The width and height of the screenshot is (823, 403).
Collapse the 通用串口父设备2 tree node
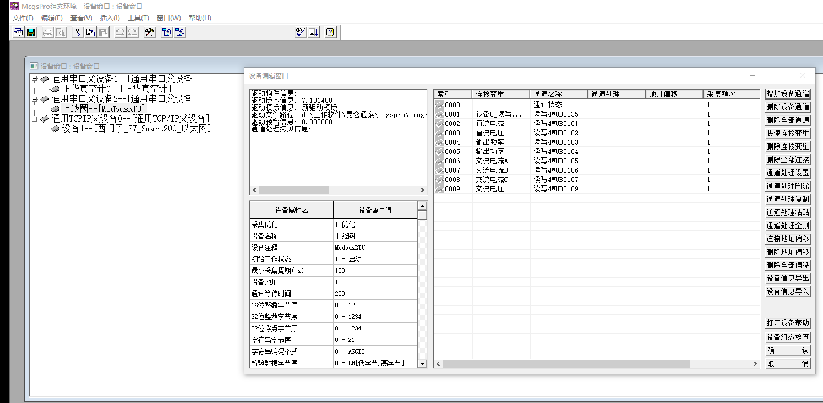[x=35, y=99]
